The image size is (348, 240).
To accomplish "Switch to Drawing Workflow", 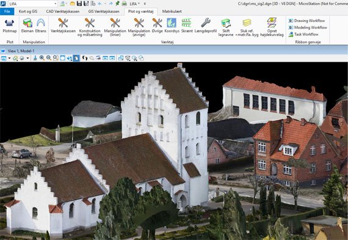I will click(306, 21).
